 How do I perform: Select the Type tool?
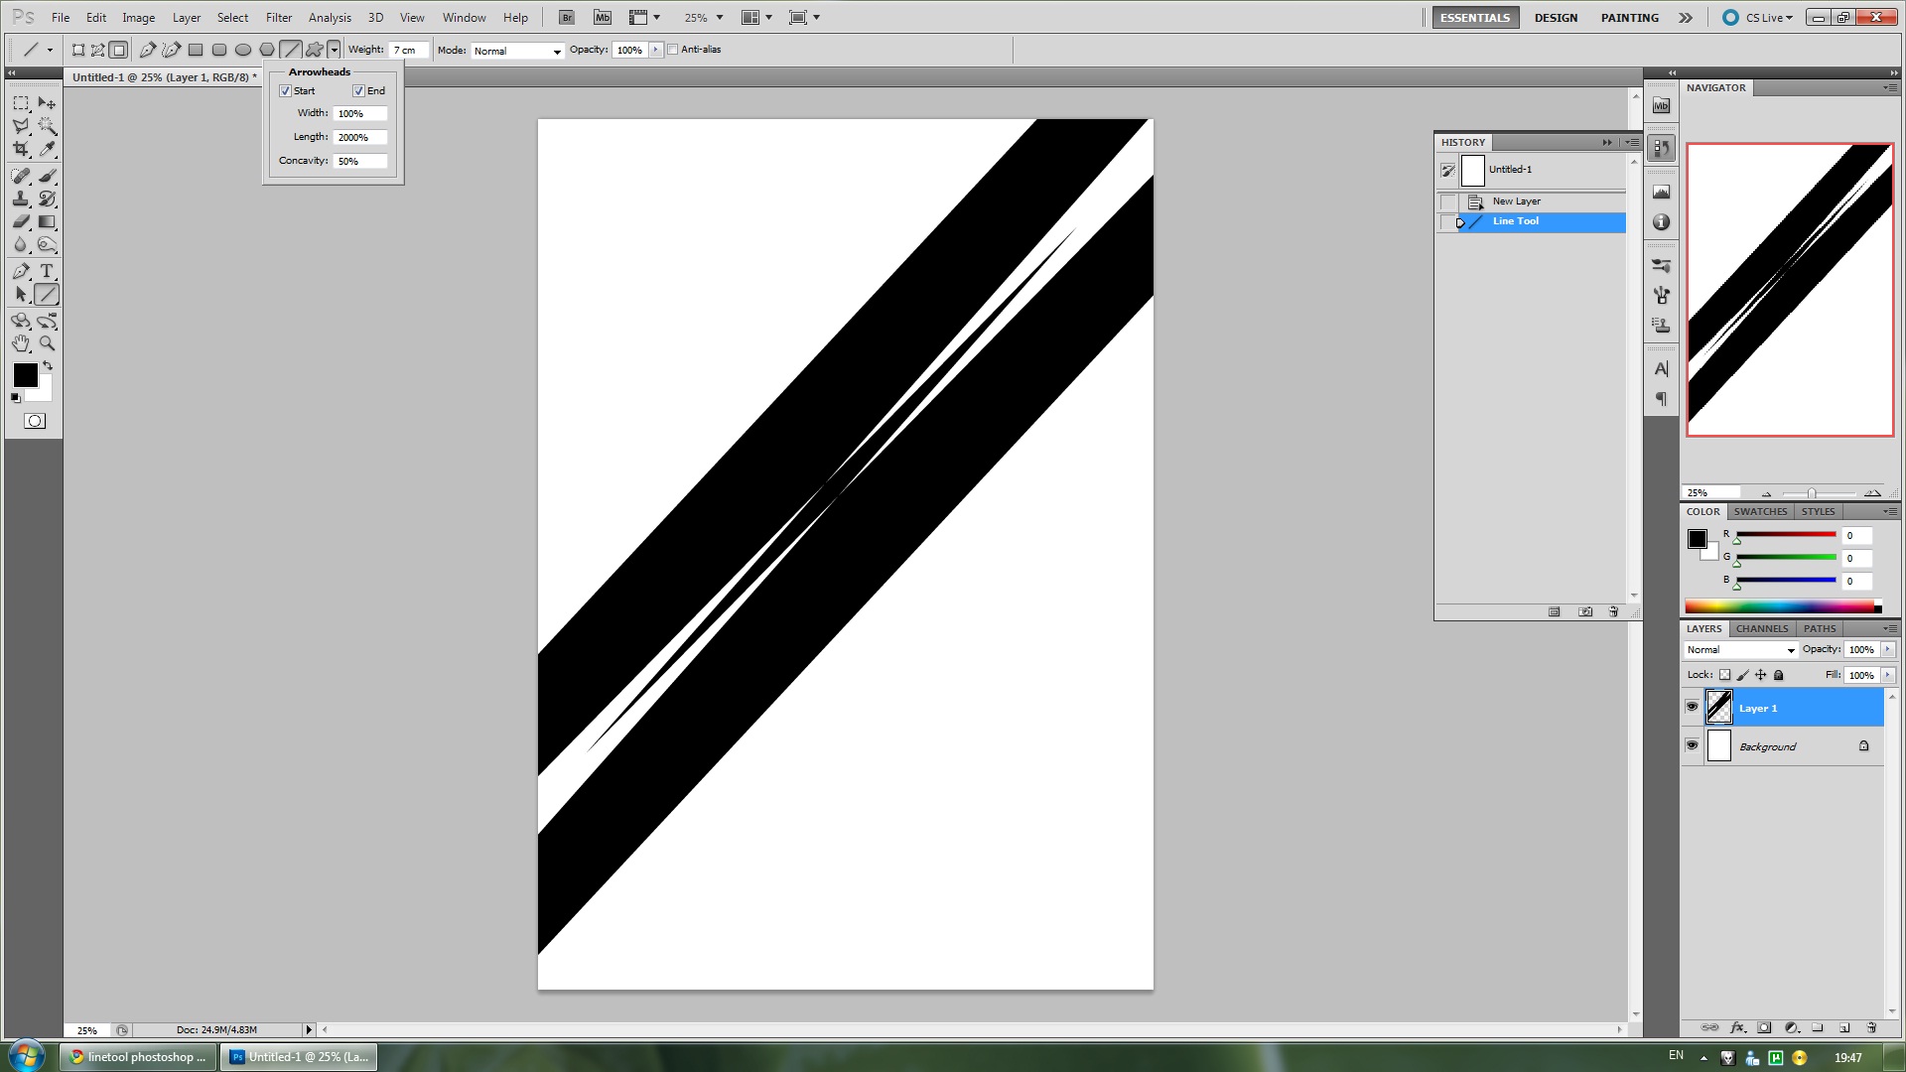pyautogui.click(x=47, y=271)
